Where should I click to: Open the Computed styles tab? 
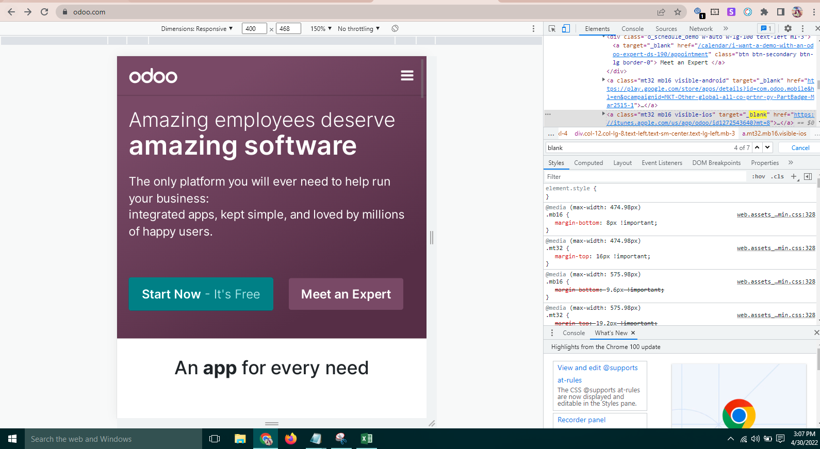(588, 163)
